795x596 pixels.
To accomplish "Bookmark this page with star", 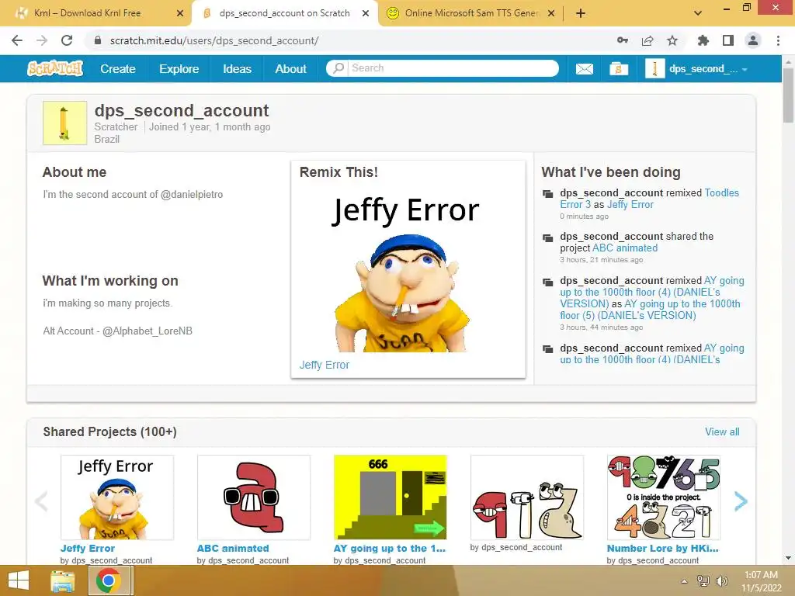I will [x=672, y=40].
